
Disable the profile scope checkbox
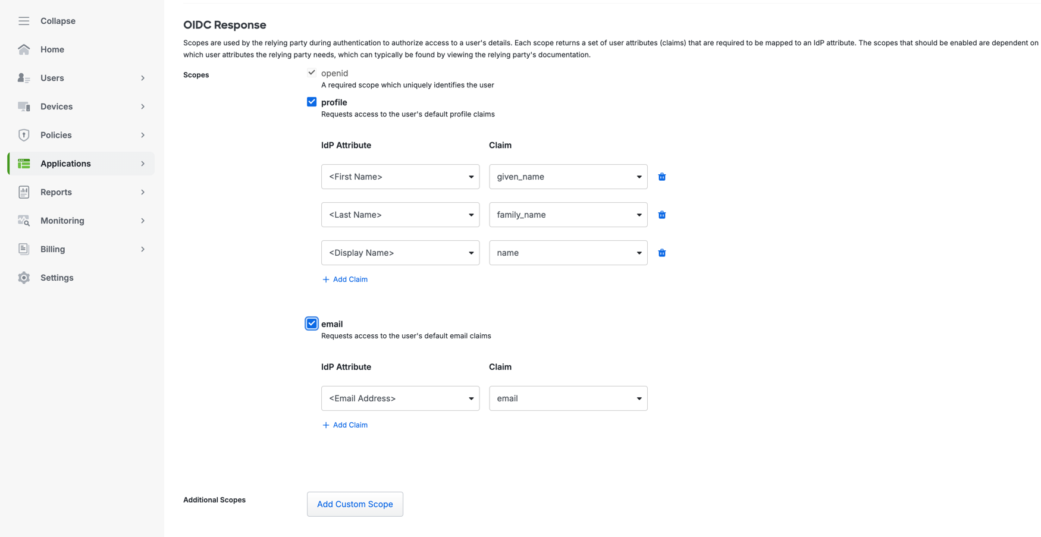(x=312, y=102)
